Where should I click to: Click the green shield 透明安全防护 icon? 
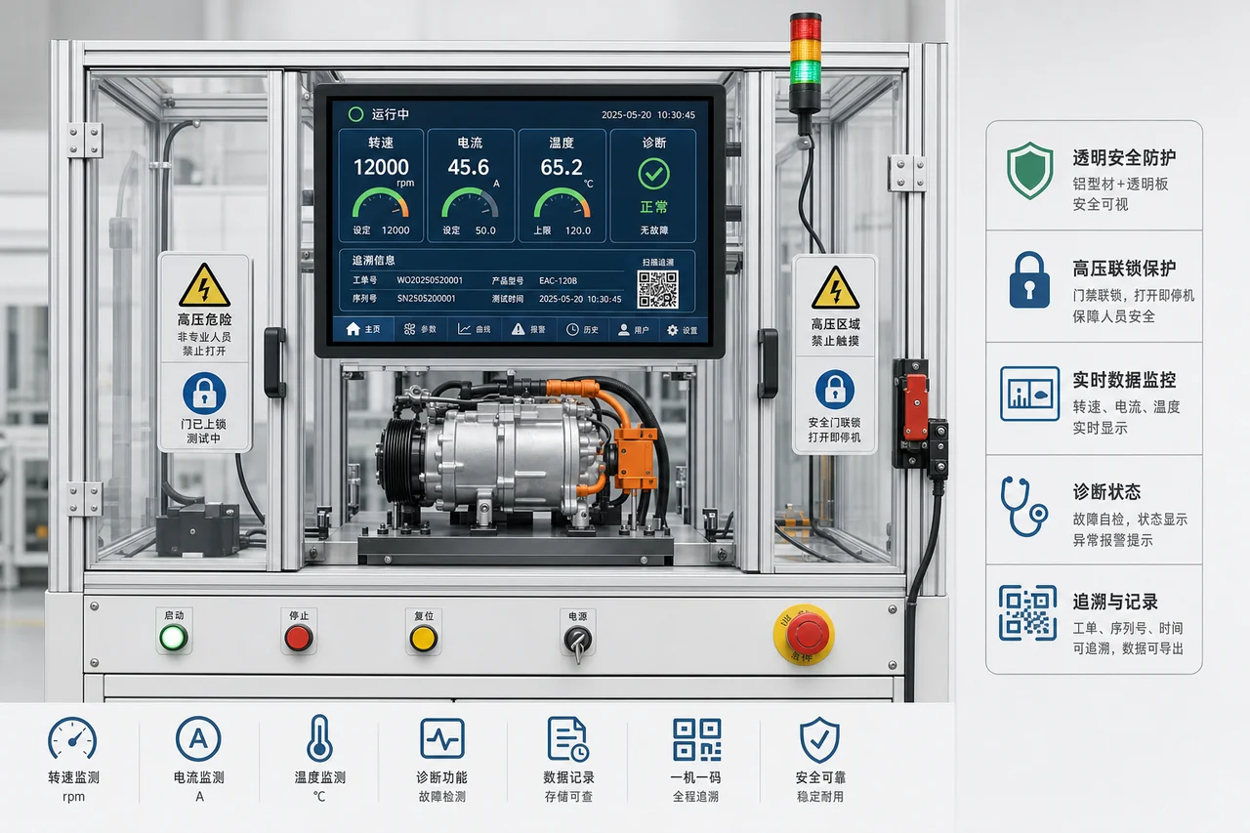(1029, 170)
